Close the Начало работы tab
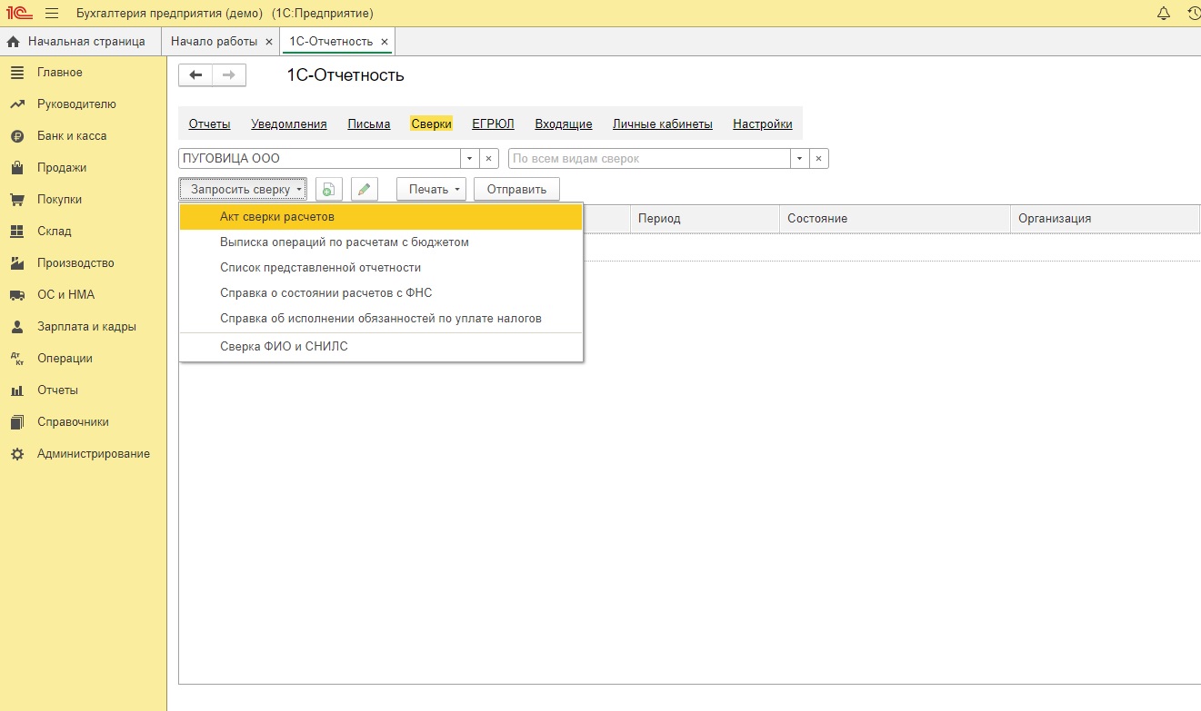 click(x=268, y=42)
